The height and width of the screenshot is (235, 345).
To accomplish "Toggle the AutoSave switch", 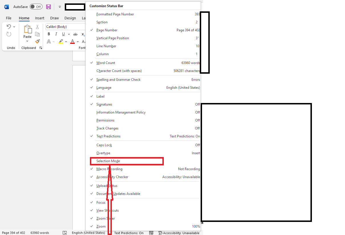I will (36, 7).
